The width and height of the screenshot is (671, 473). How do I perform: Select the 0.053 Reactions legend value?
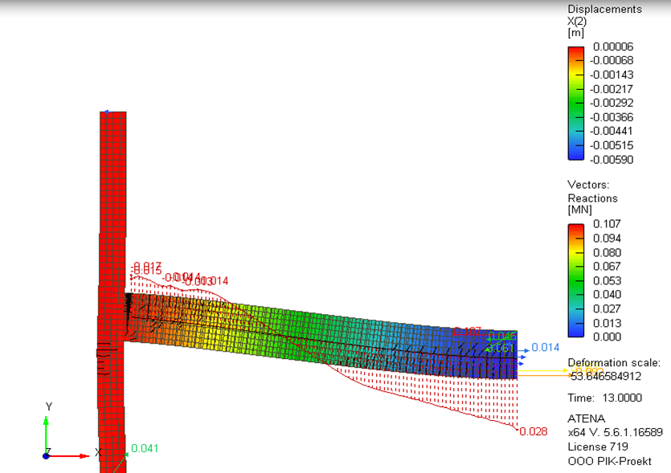607,280
